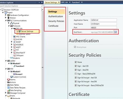123x99 pixels.
Task: Switch to the OPC-UA tab
Action: pyautogui.click(x=64, y=2)
